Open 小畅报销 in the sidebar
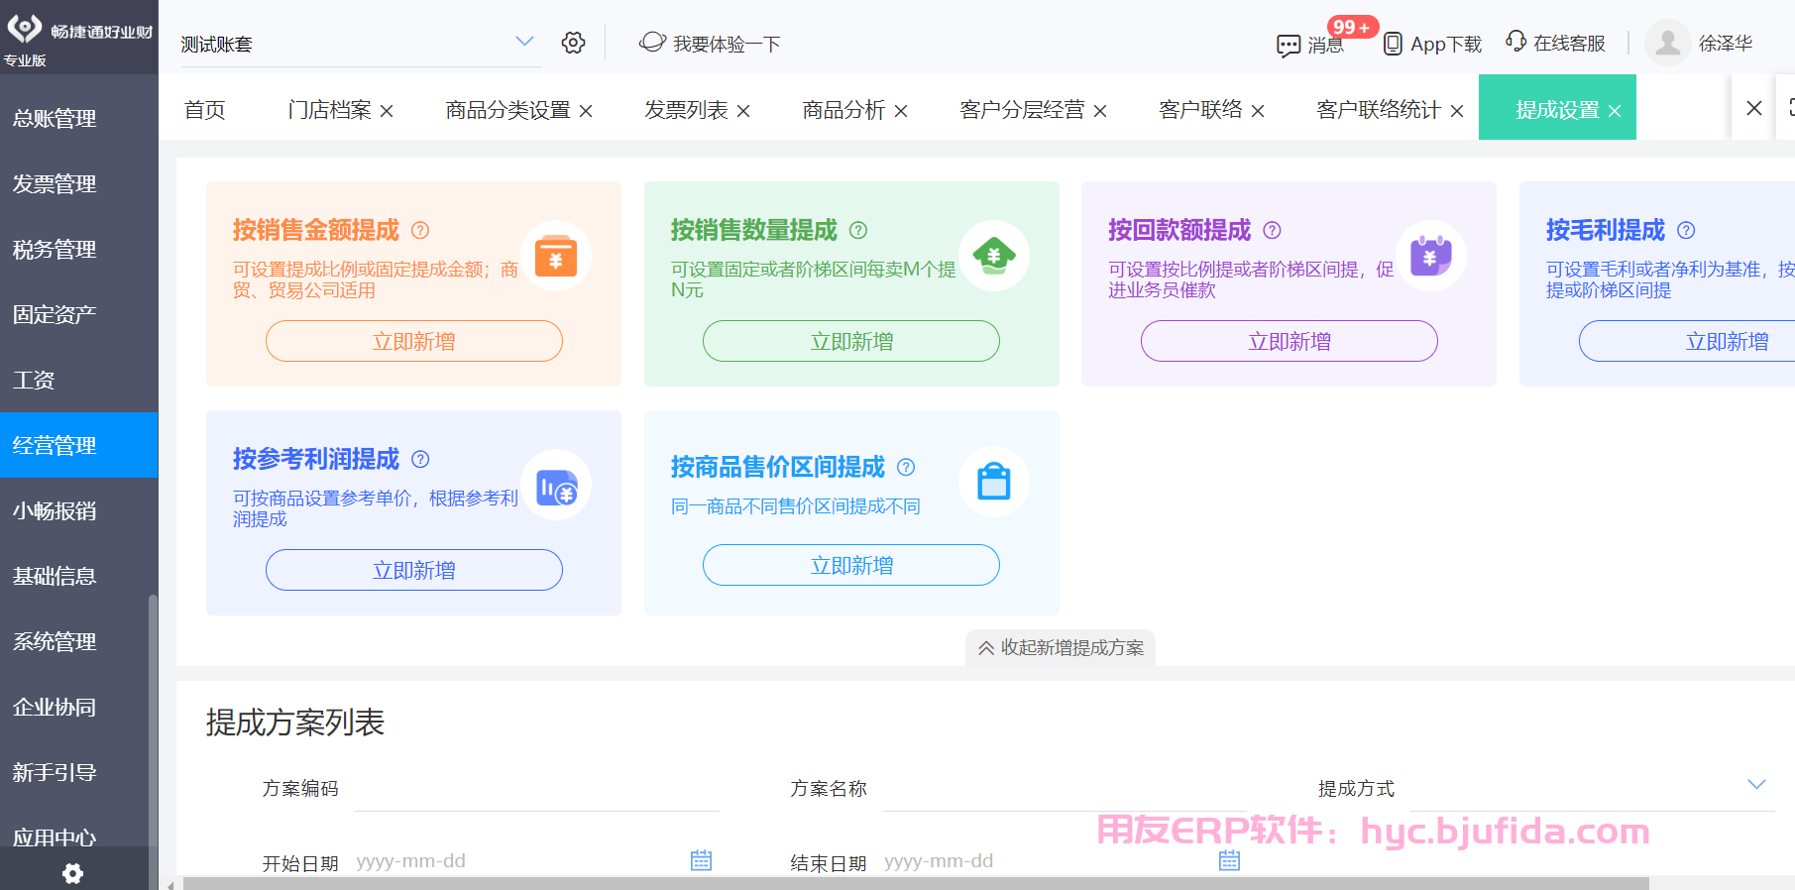This screenshot has height=890, width=1795. click(x=79, y=510)
